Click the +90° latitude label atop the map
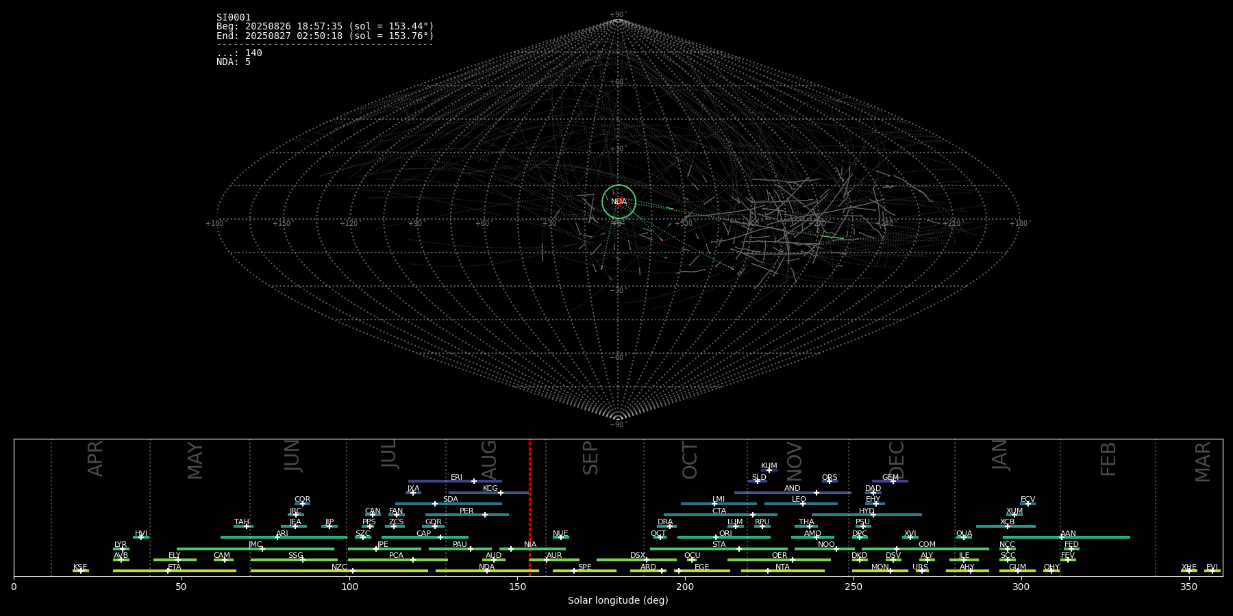Screen dimensions: 1233x616 click(618, 14)
